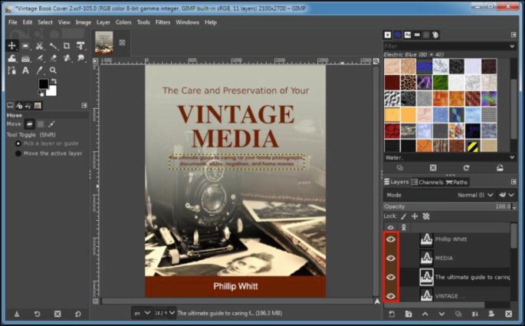Open the Filters menu
This screenshot has height=326, width=525.
pos(162,22)
